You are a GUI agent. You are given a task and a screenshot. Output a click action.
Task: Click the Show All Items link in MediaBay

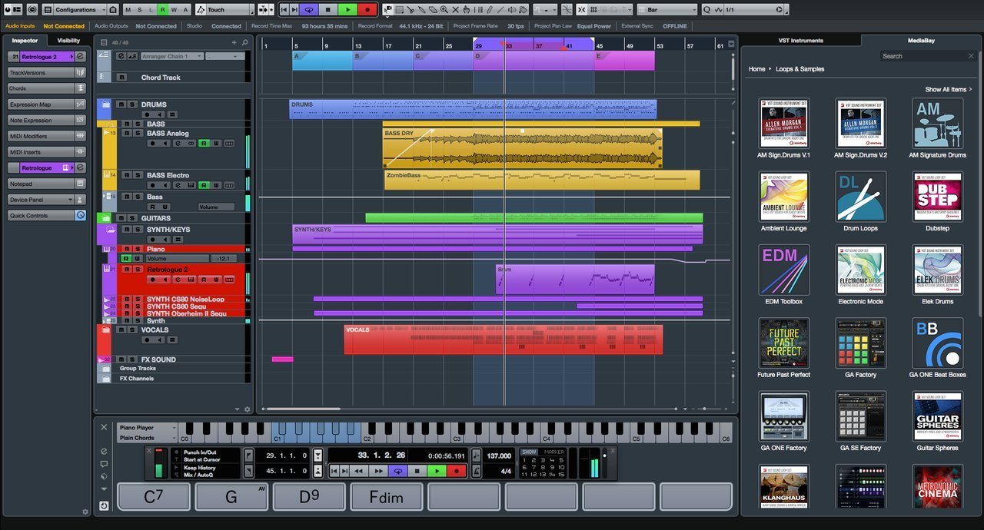[x=947, y=89]
